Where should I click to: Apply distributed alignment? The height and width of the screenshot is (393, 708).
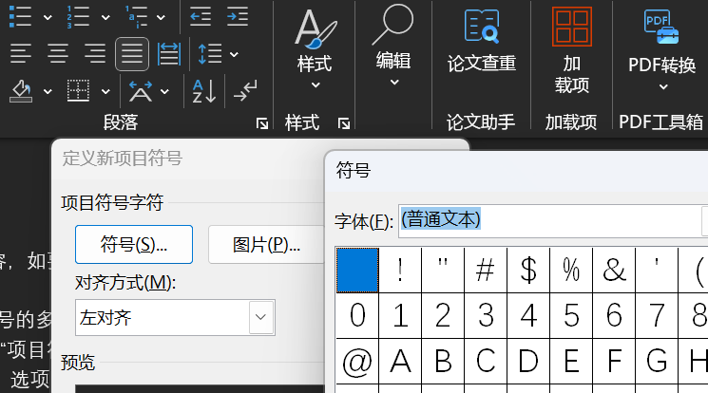[x=169, y=54]
